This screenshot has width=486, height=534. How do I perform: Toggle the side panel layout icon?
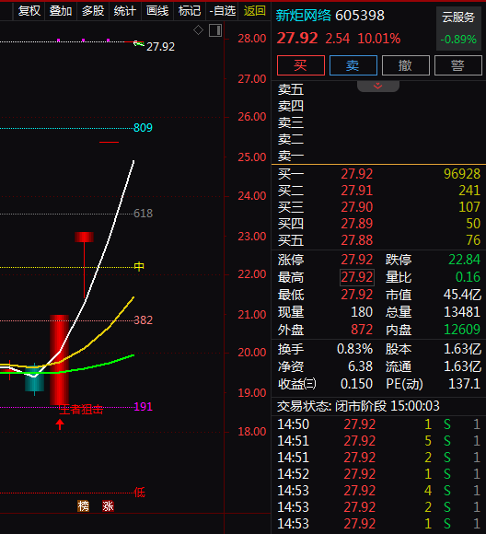215,30
